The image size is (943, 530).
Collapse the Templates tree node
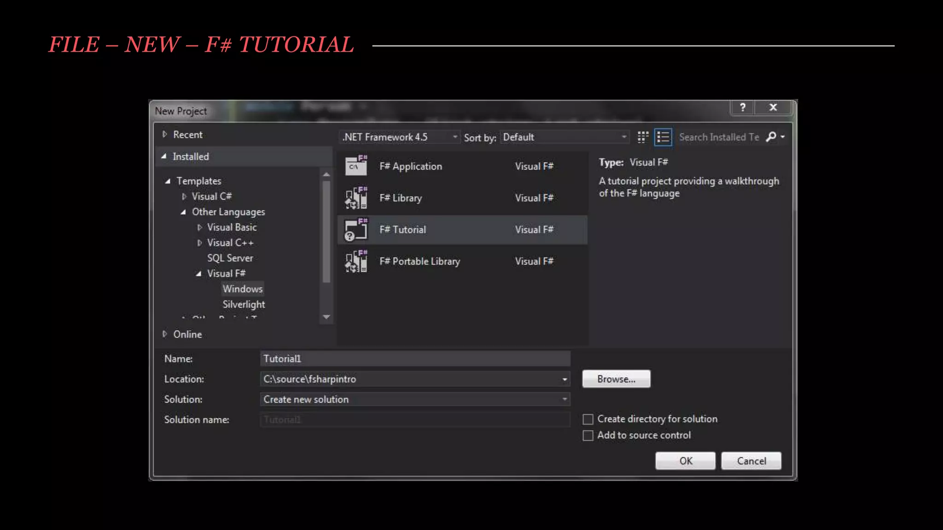[x=168, y=181]
